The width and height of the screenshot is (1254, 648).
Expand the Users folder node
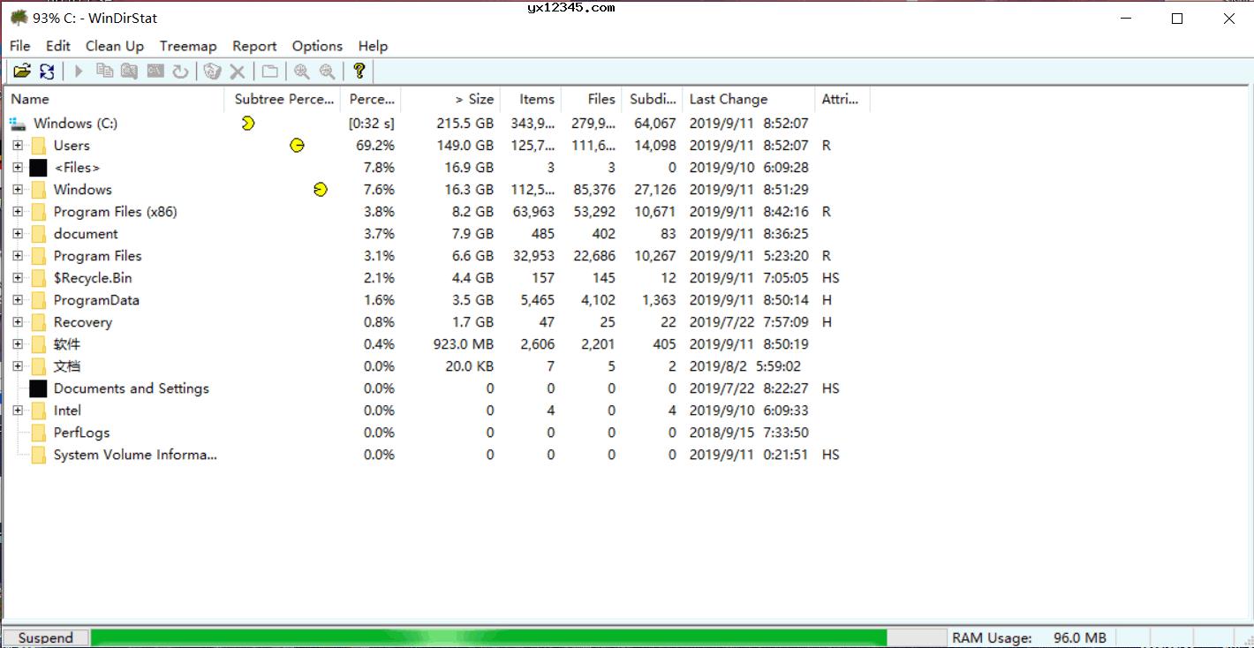(18, 146)
